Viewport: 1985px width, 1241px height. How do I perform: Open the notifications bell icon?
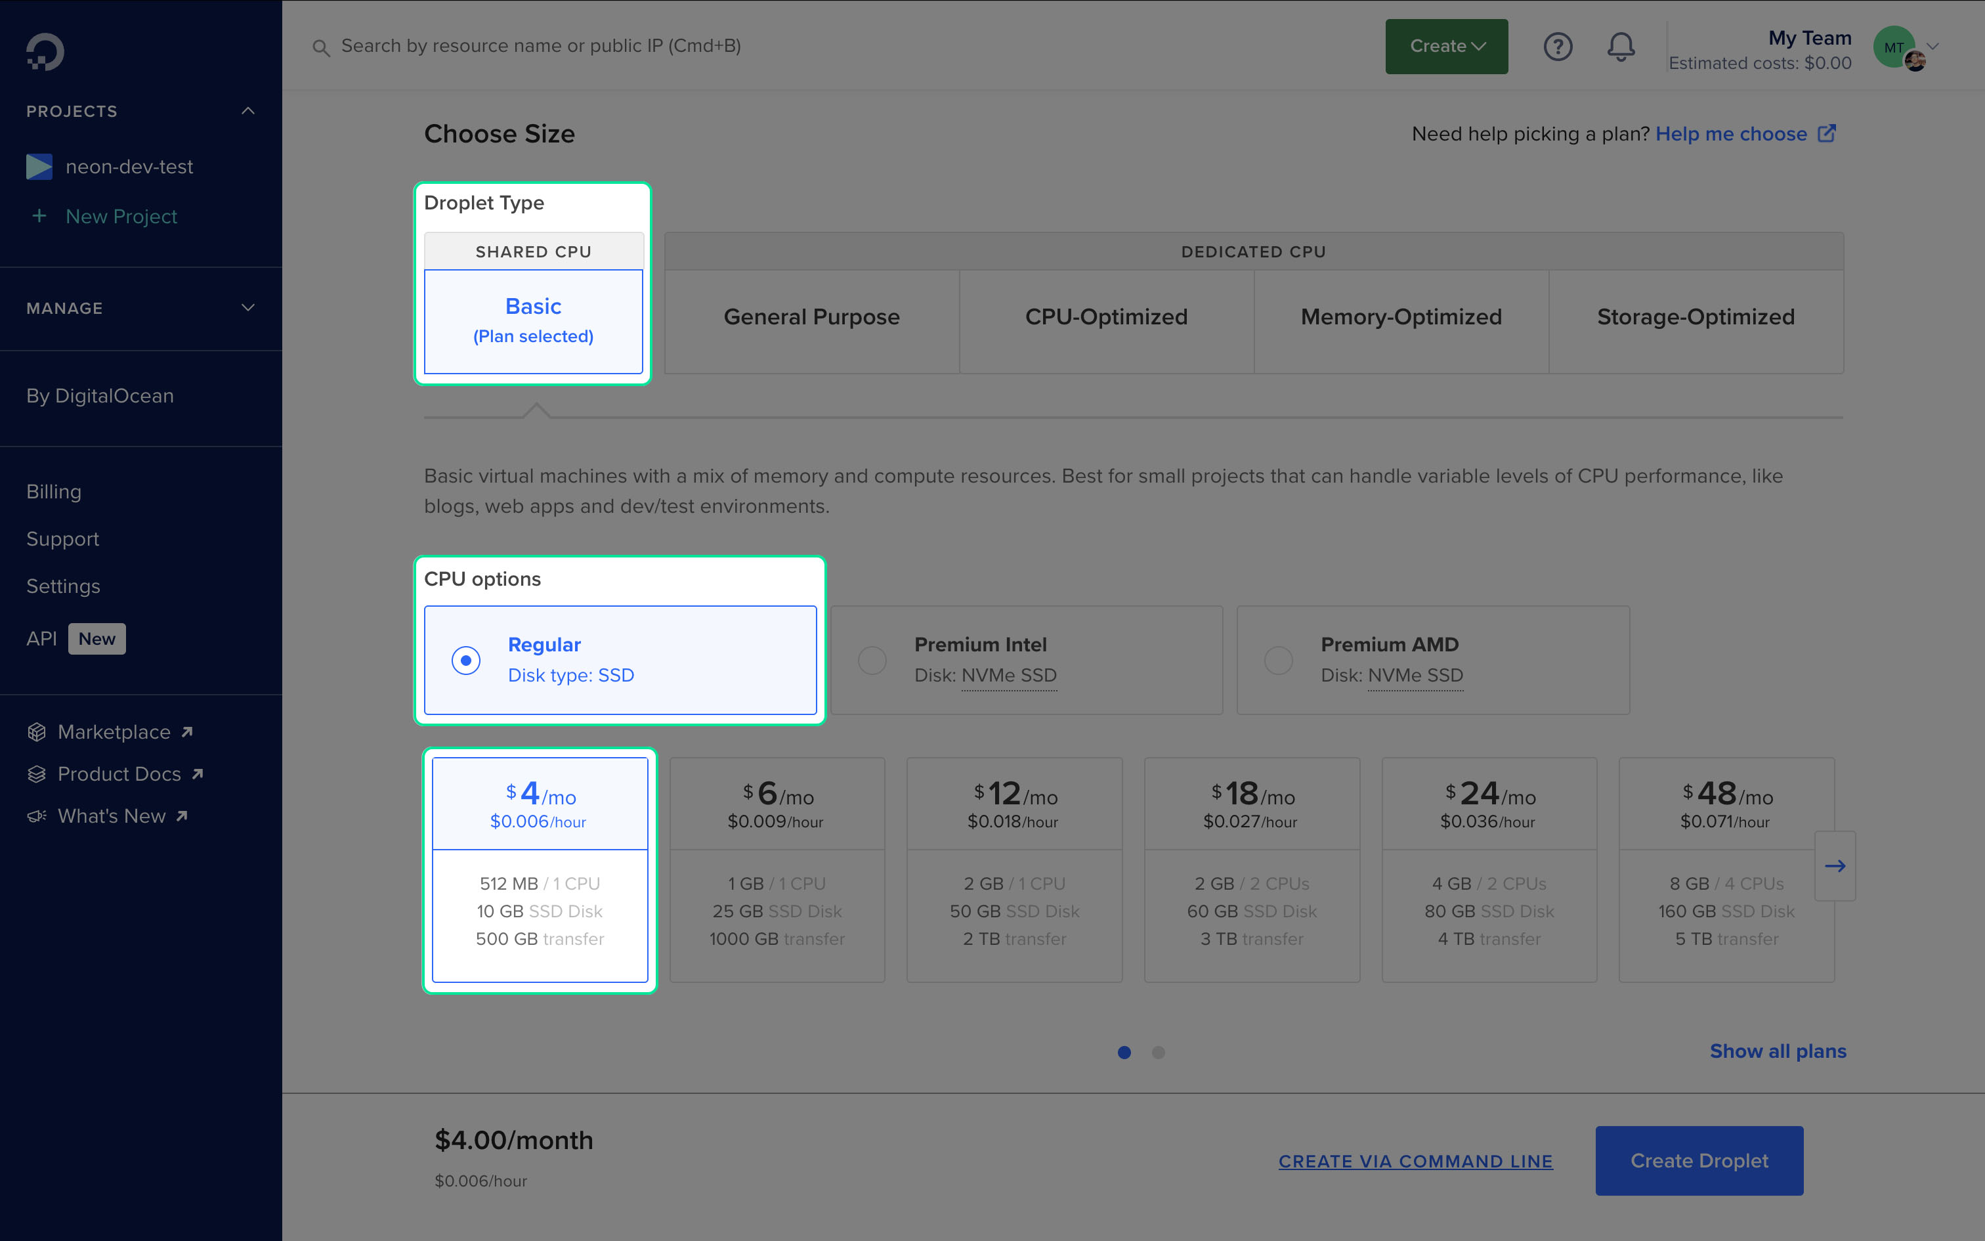tap(1620, 47)
